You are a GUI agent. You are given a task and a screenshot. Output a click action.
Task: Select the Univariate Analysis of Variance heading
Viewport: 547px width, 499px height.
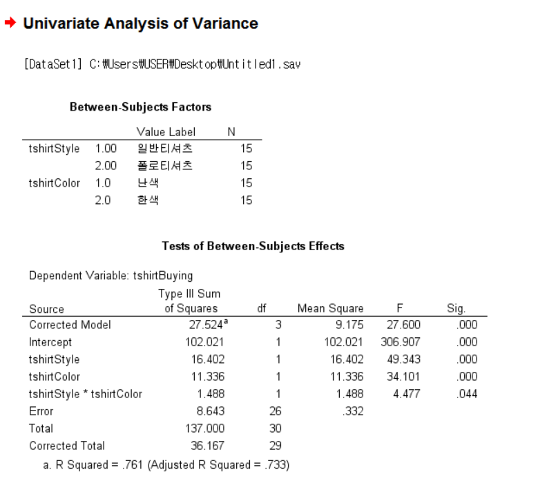(140, 23)
